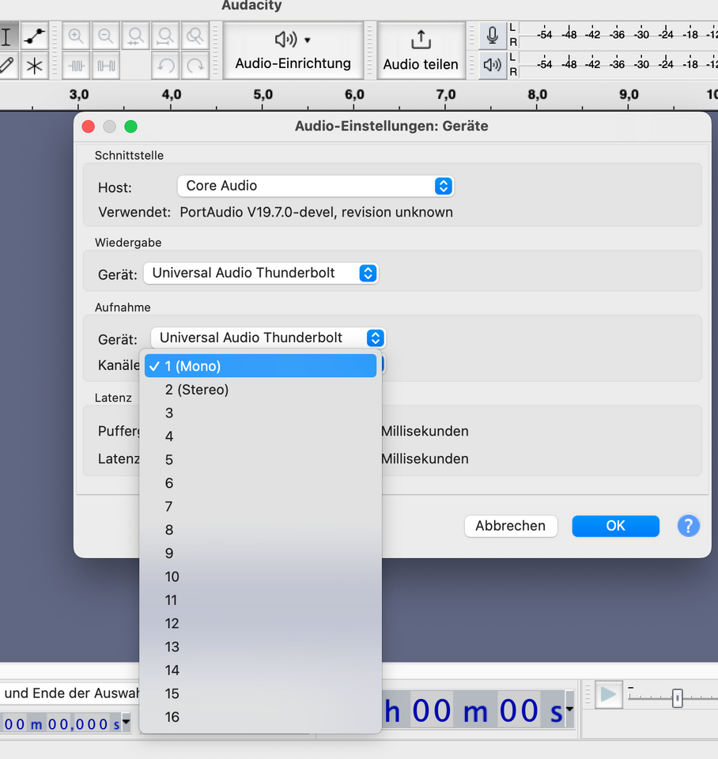Choose 1 (Mono) channel option
The width and height of the screenshot is (718, 759).
coord(260,366)
